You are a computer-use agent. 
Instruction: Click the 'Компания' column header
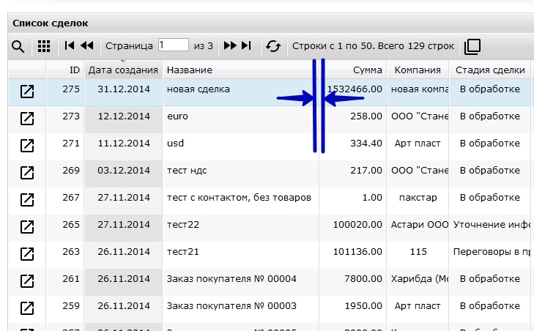click(x=418, y=70)
